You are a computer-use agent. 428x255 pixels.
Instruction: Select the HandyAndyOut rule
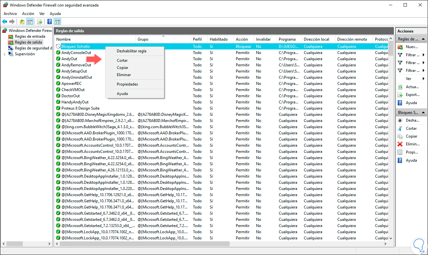coord(74,102)
